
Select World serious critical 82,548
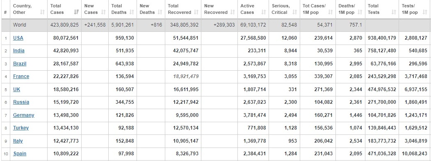[x=289, y=25]
